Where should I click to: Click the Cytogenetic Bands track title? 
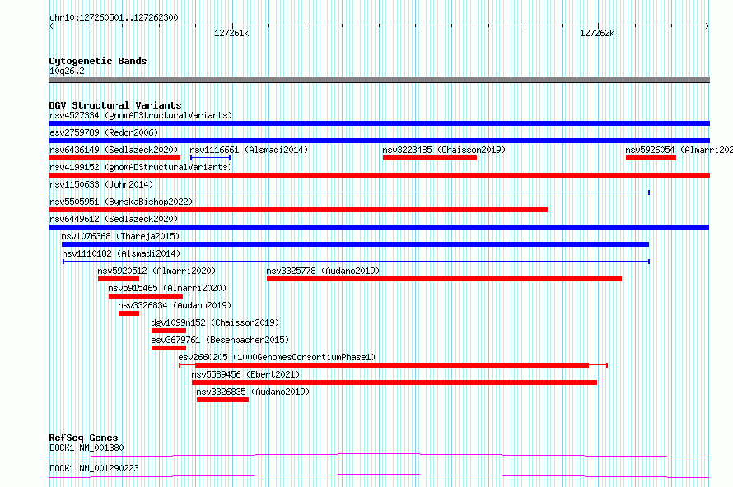tap(98, 61)
